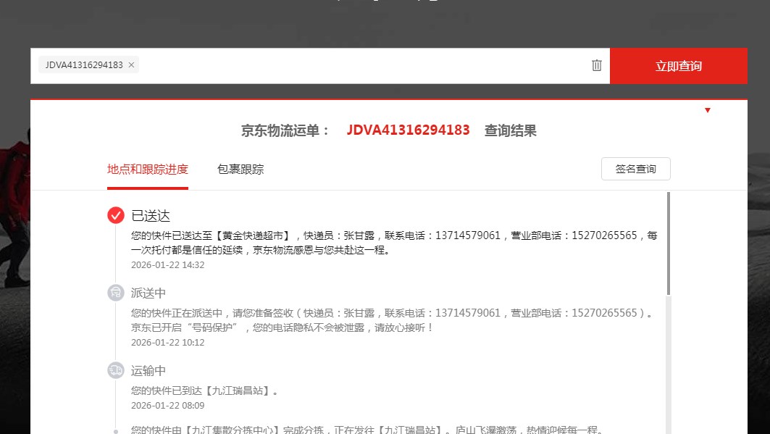This screenshot has height=434, width=770.
Task: Select the JDVA41316294183 chip in the search box
Action: click(83, 65)
